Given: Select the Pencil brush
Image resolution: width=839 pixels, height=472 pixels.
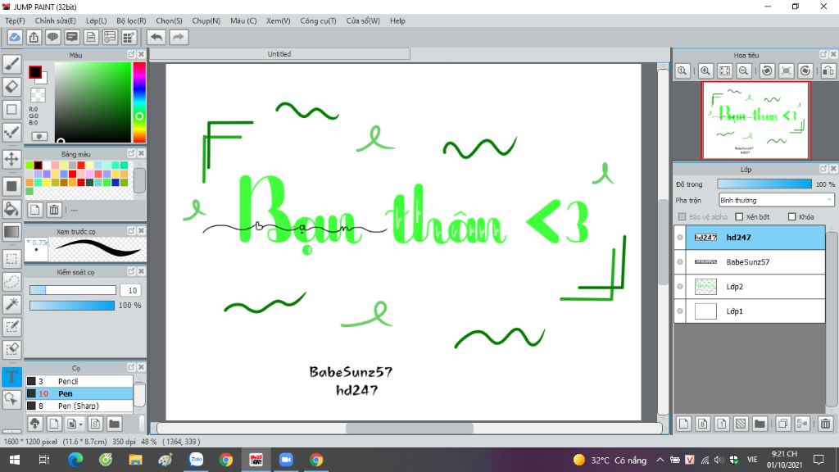Looking at the screenshot, I should [x=79, y=381].
